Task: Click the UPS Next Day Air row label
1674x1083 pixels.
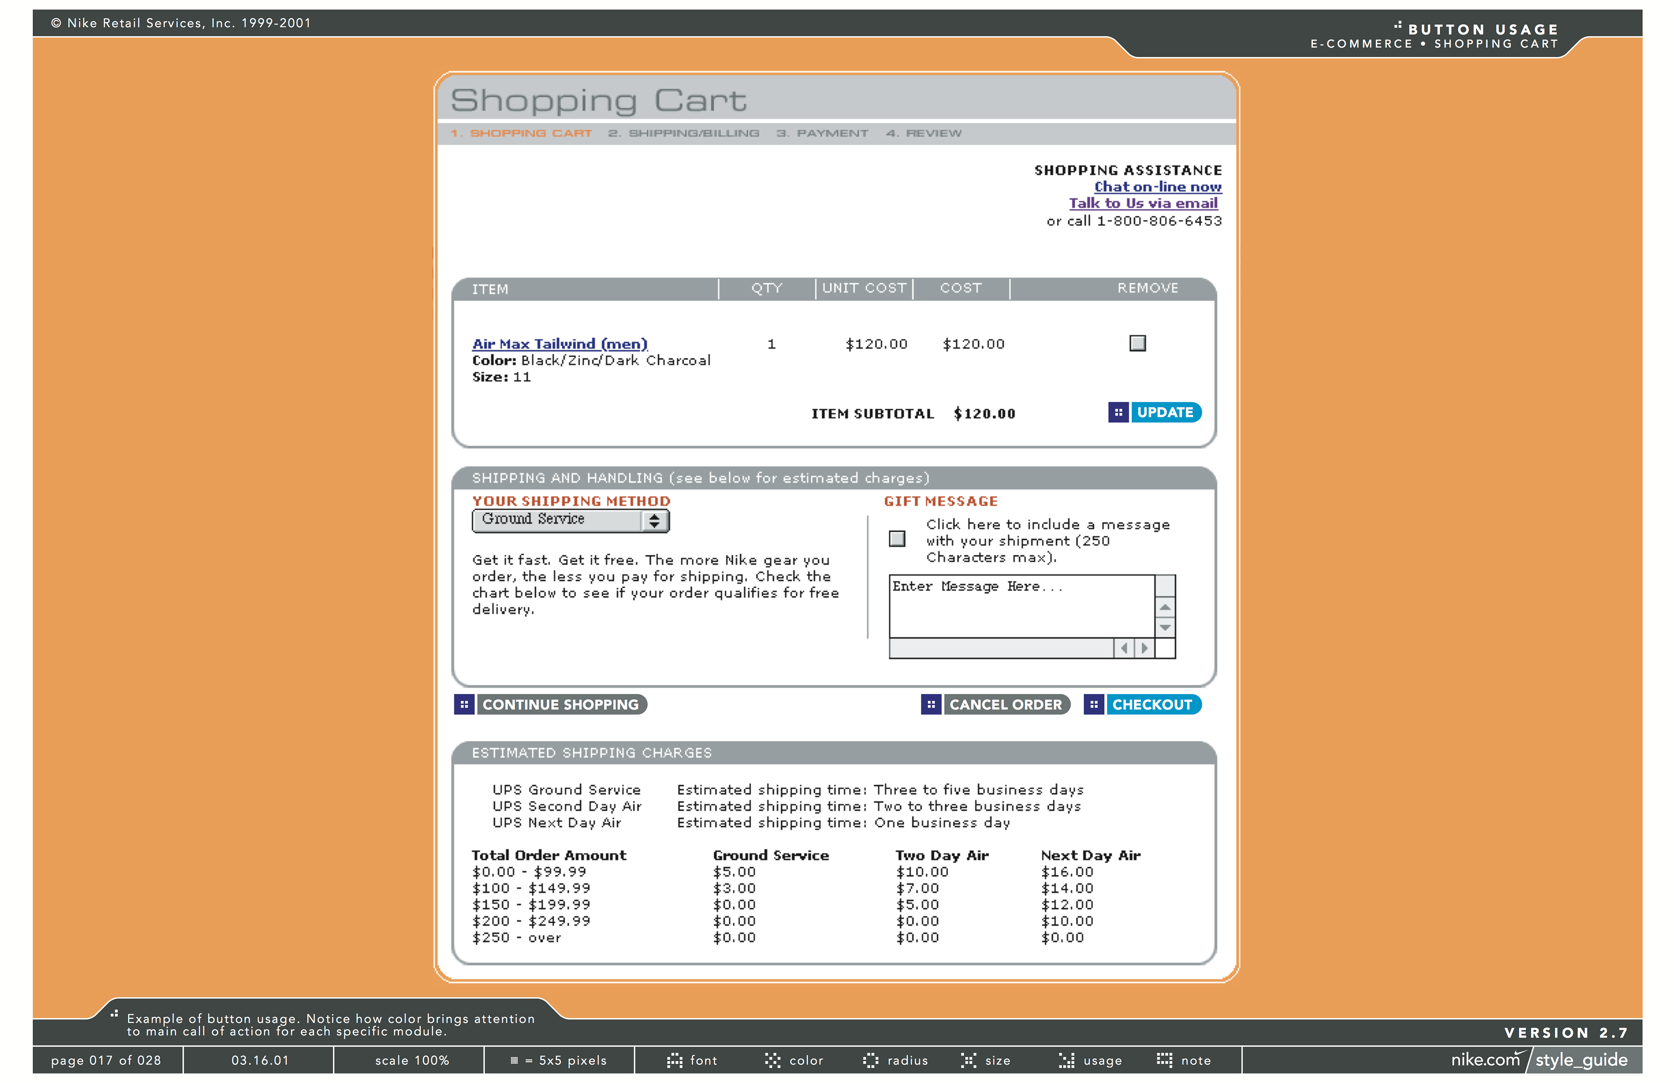Action: click(556, 823)
